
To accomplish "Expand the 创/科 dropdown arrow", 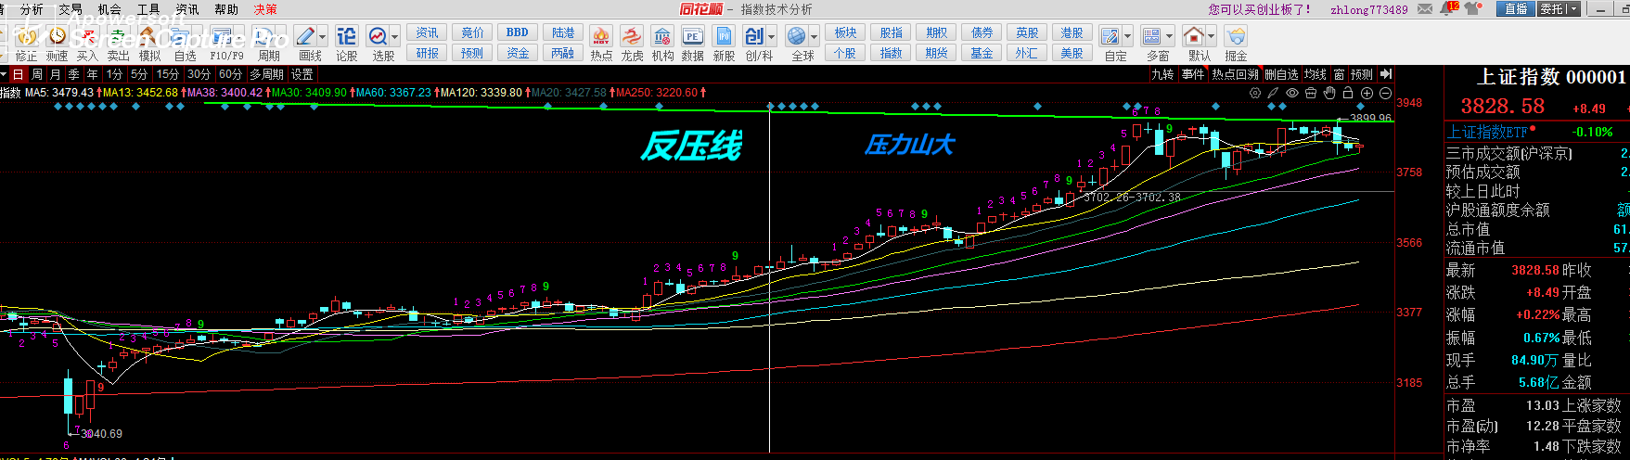I will tap(772, 36).
